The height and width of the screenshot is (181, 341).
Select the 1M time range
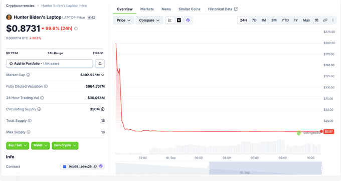coord(264,20)
